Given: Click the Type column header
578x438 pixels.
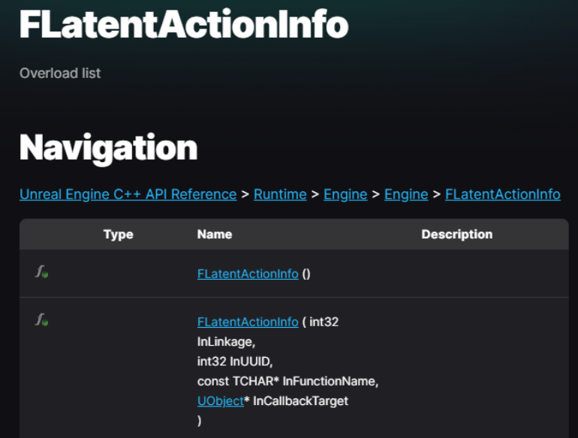Looking at the screenshot, I should [119, 234].
